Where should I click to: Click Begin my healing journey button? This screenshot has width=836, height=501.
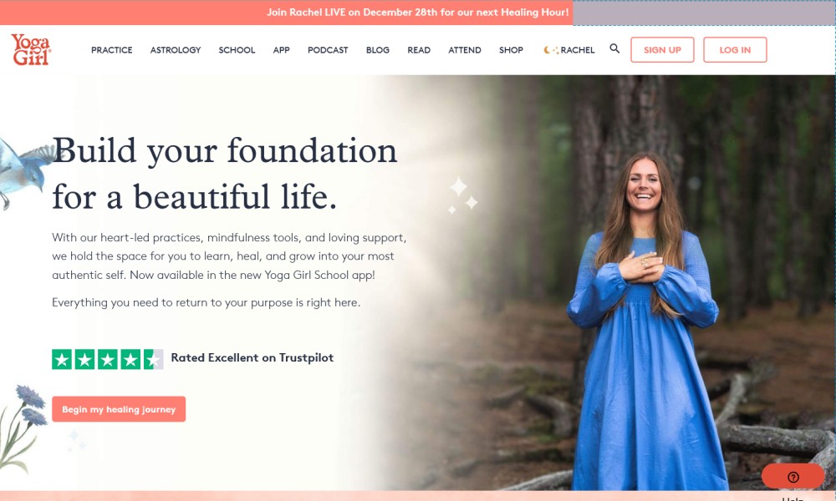[x=119, y=409]
